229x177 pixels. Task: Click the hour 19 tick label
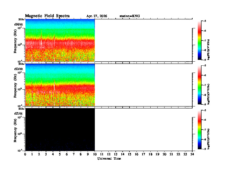click(157, 154)
